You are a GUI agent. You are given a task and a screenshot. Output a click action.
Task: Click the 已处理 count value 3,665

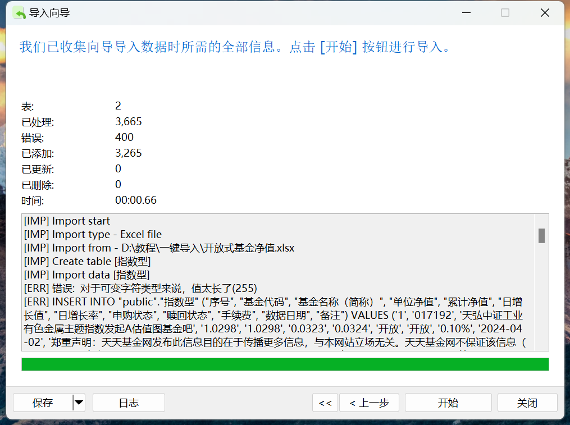(x=128, y=121)
